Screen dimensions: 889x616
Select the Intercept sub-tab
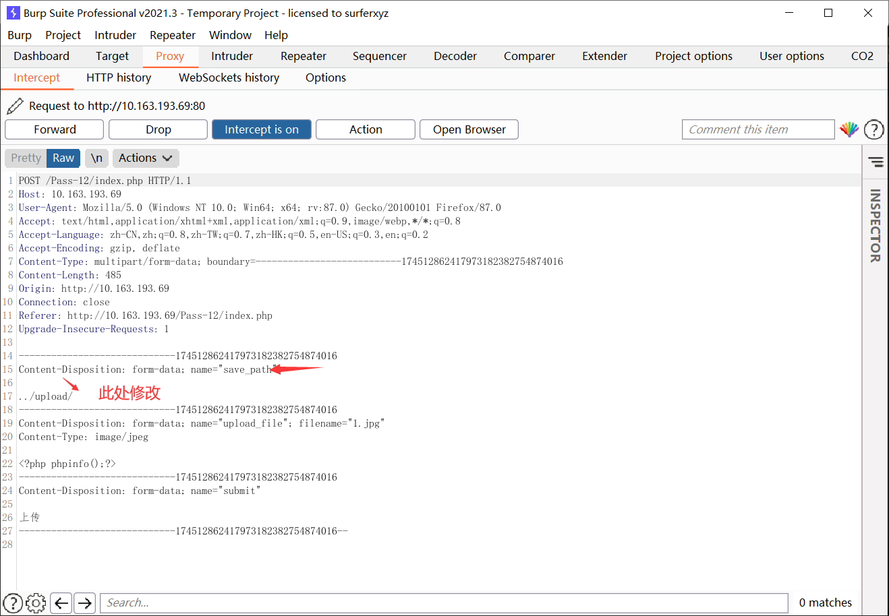pos(36,78)
